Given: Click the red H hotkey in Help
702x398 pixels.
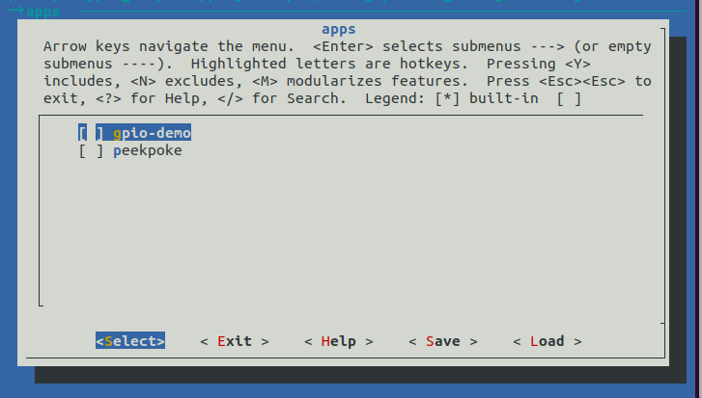Looking at the screenshot, I should pyautogui.click(x=325, y=341).
